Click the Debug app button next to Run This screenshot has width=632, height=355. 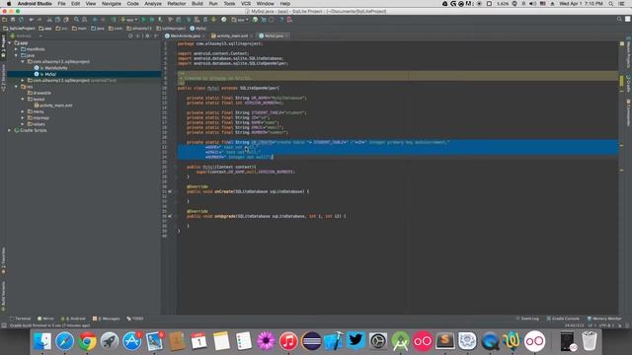(x=152, y=20)
